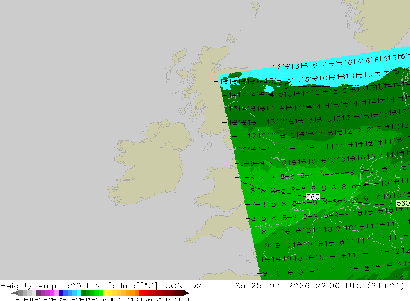Click the 560 label at the map's right edge
The width and height of the screenshot is (410, 301).
(403, 203)
